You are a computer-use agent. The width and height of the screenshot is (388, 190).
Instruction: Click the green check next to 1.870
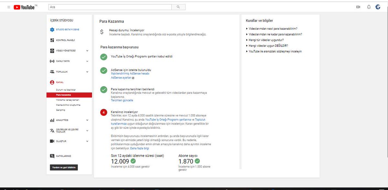[x=198, y=161]
